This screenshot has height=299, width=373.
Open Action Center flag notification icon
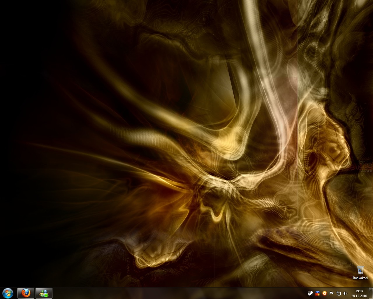[x=331, y=293]
